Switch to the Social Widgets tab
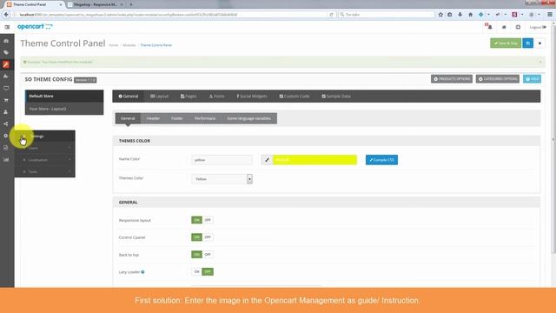The height and width of the screenshot is (313, 556). pos(252,97)
